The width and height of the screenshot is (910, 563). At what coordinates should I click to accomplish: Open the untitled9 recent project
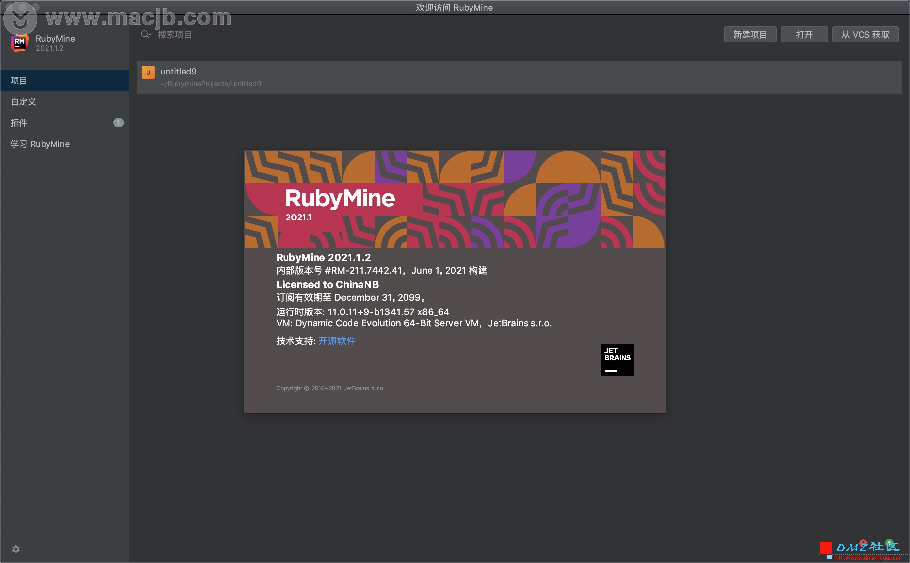pos(519,77)
